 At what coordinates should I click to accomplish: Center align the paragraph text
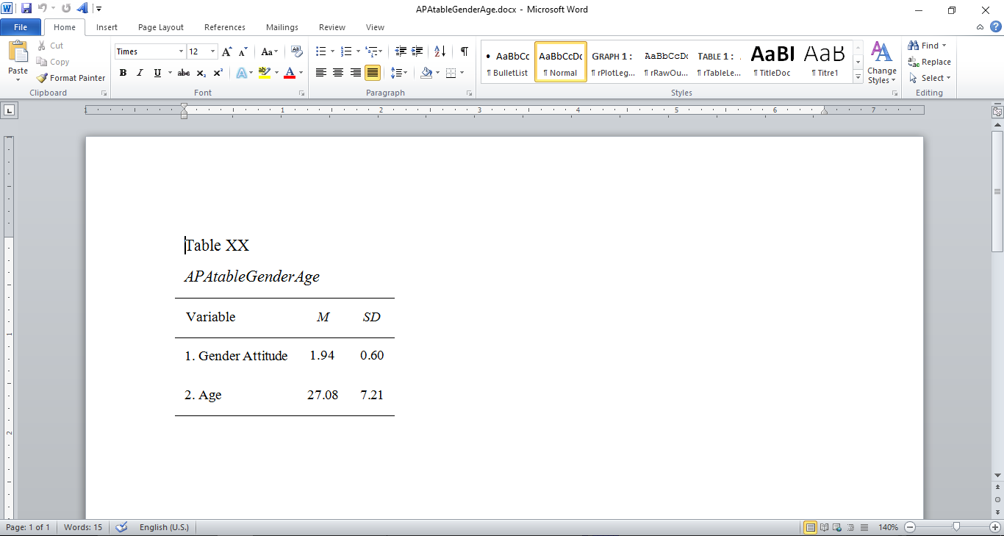point(338,73)
